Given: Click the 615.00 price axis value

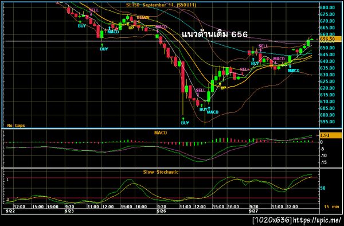Looking at the screenshot, I should (327, 95).
